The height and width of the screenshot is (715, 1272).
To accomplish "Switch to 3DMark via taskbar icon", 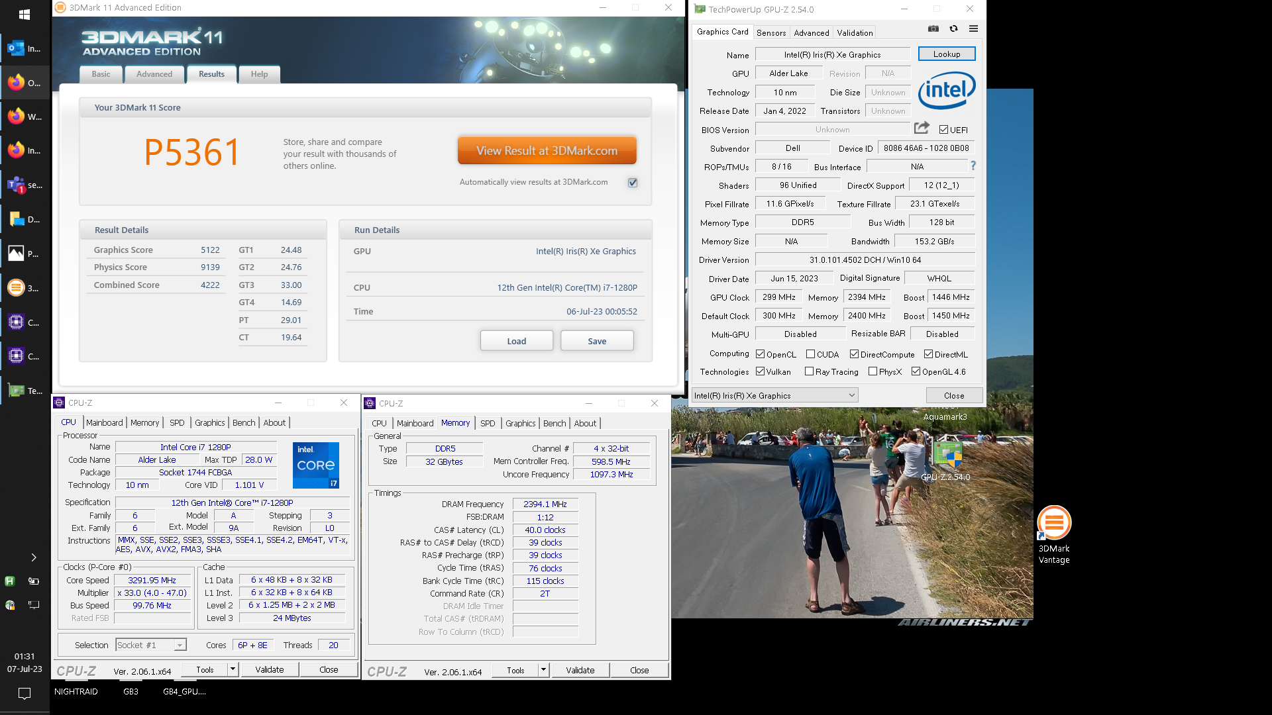I will point(25,288).
